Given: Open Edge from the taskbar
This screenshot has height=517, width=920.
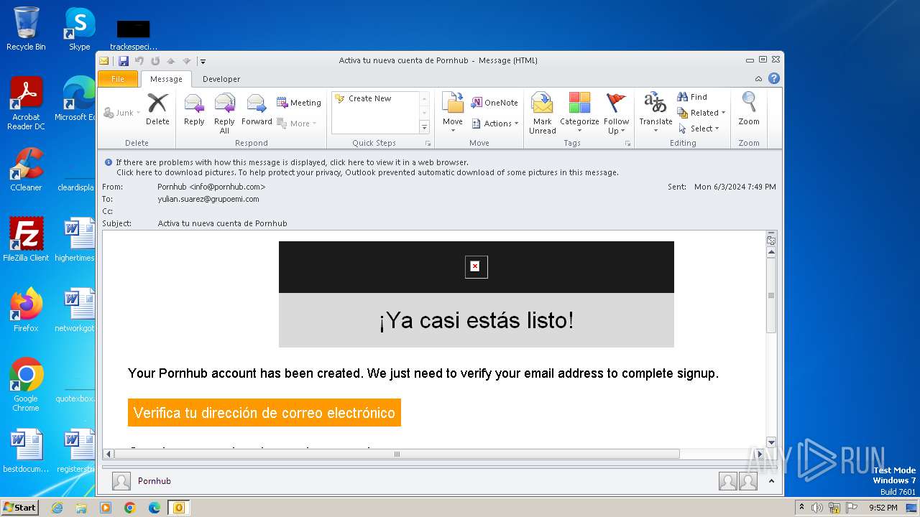Looking at the screenshot, I should point(154,508).
